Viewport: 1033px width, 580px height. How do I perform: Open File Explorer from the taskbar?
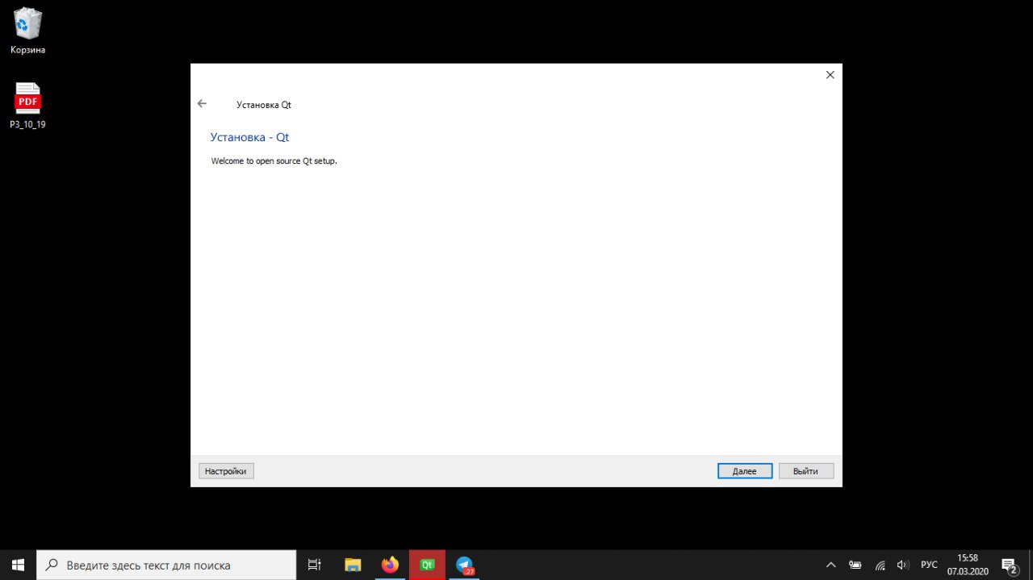pos(353,565)
